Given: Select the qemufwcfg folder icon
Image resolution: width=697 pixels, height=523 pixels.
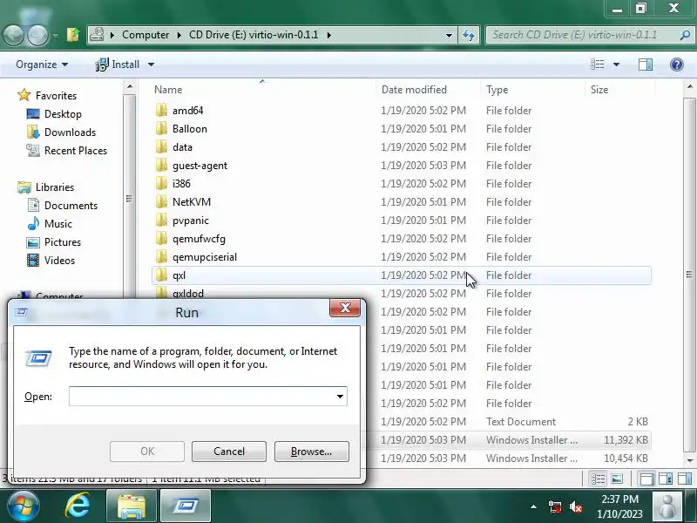Looking at the screenshot, I should click(x=161, y=238).
